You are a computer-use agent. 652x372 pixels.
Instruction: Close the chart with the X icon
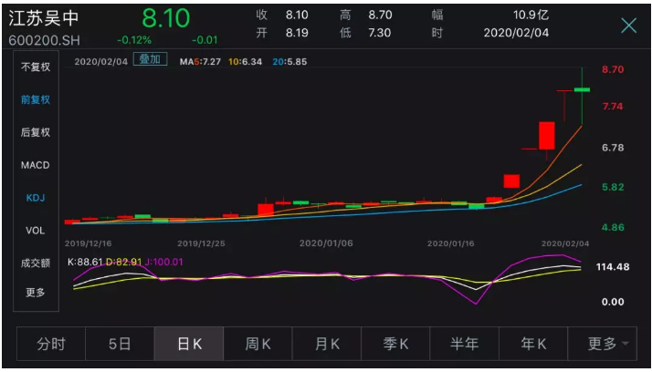click(628, 26)
